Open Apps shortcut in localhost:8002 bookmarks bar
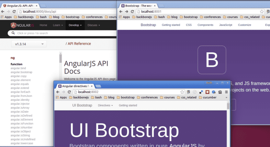This screenshot has height=147, width=270. 61,97
